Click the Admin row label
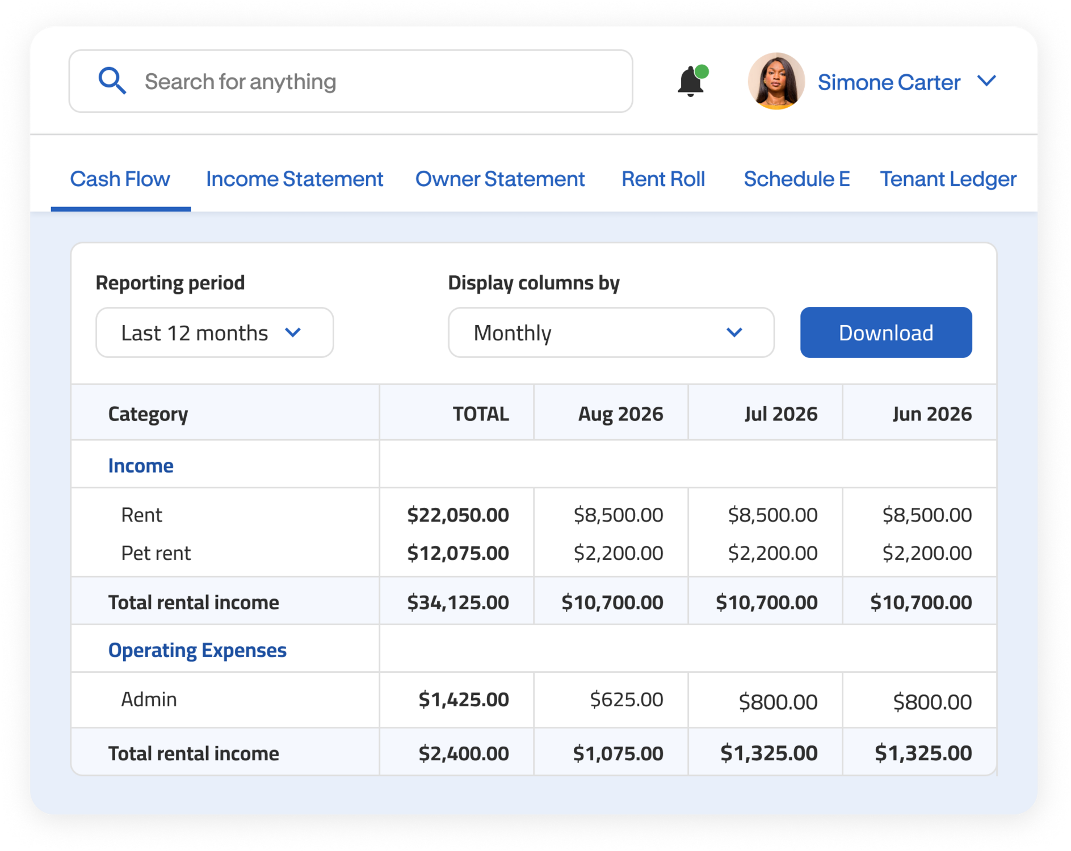 (149, 699)
